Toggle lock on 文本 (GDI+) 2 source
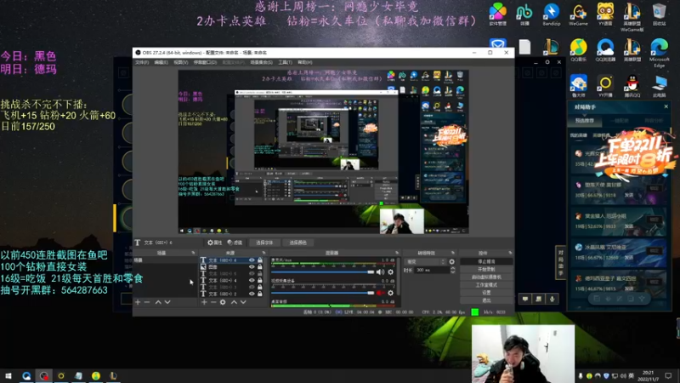 [x=260, y=294]
